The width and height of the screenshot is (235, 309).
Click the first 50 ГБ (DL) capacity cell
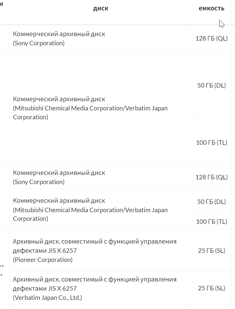click(x=211, y=86)
